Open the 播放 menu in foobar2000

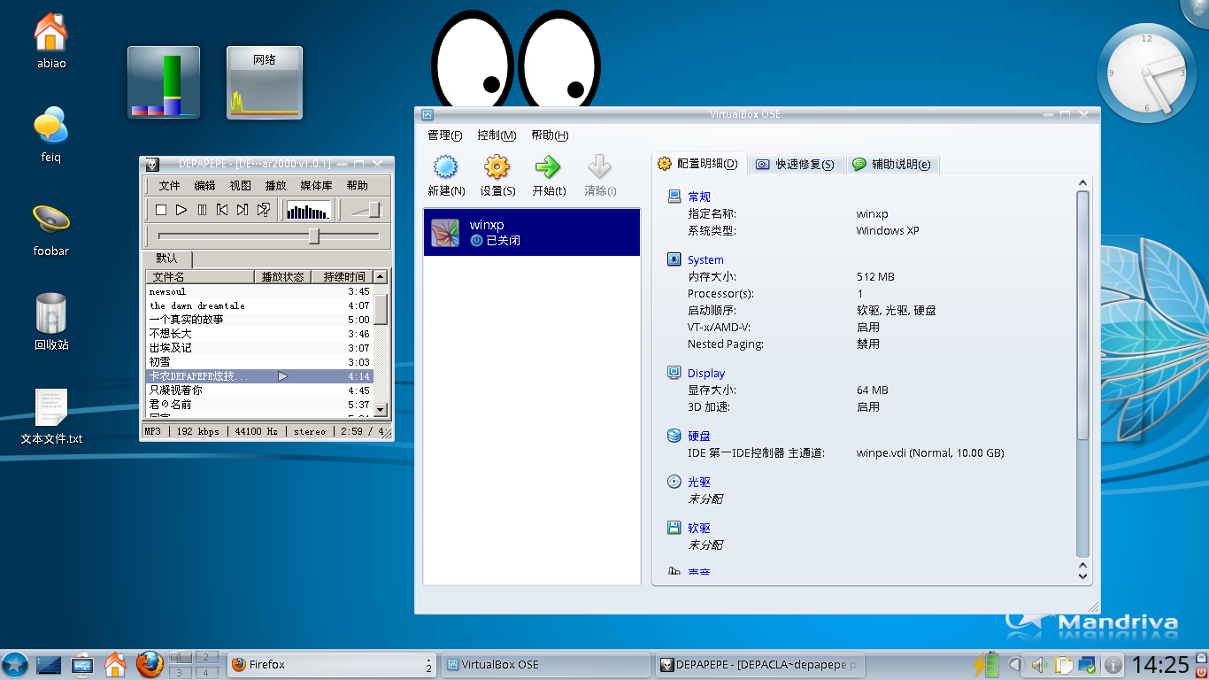click(275, 185)
